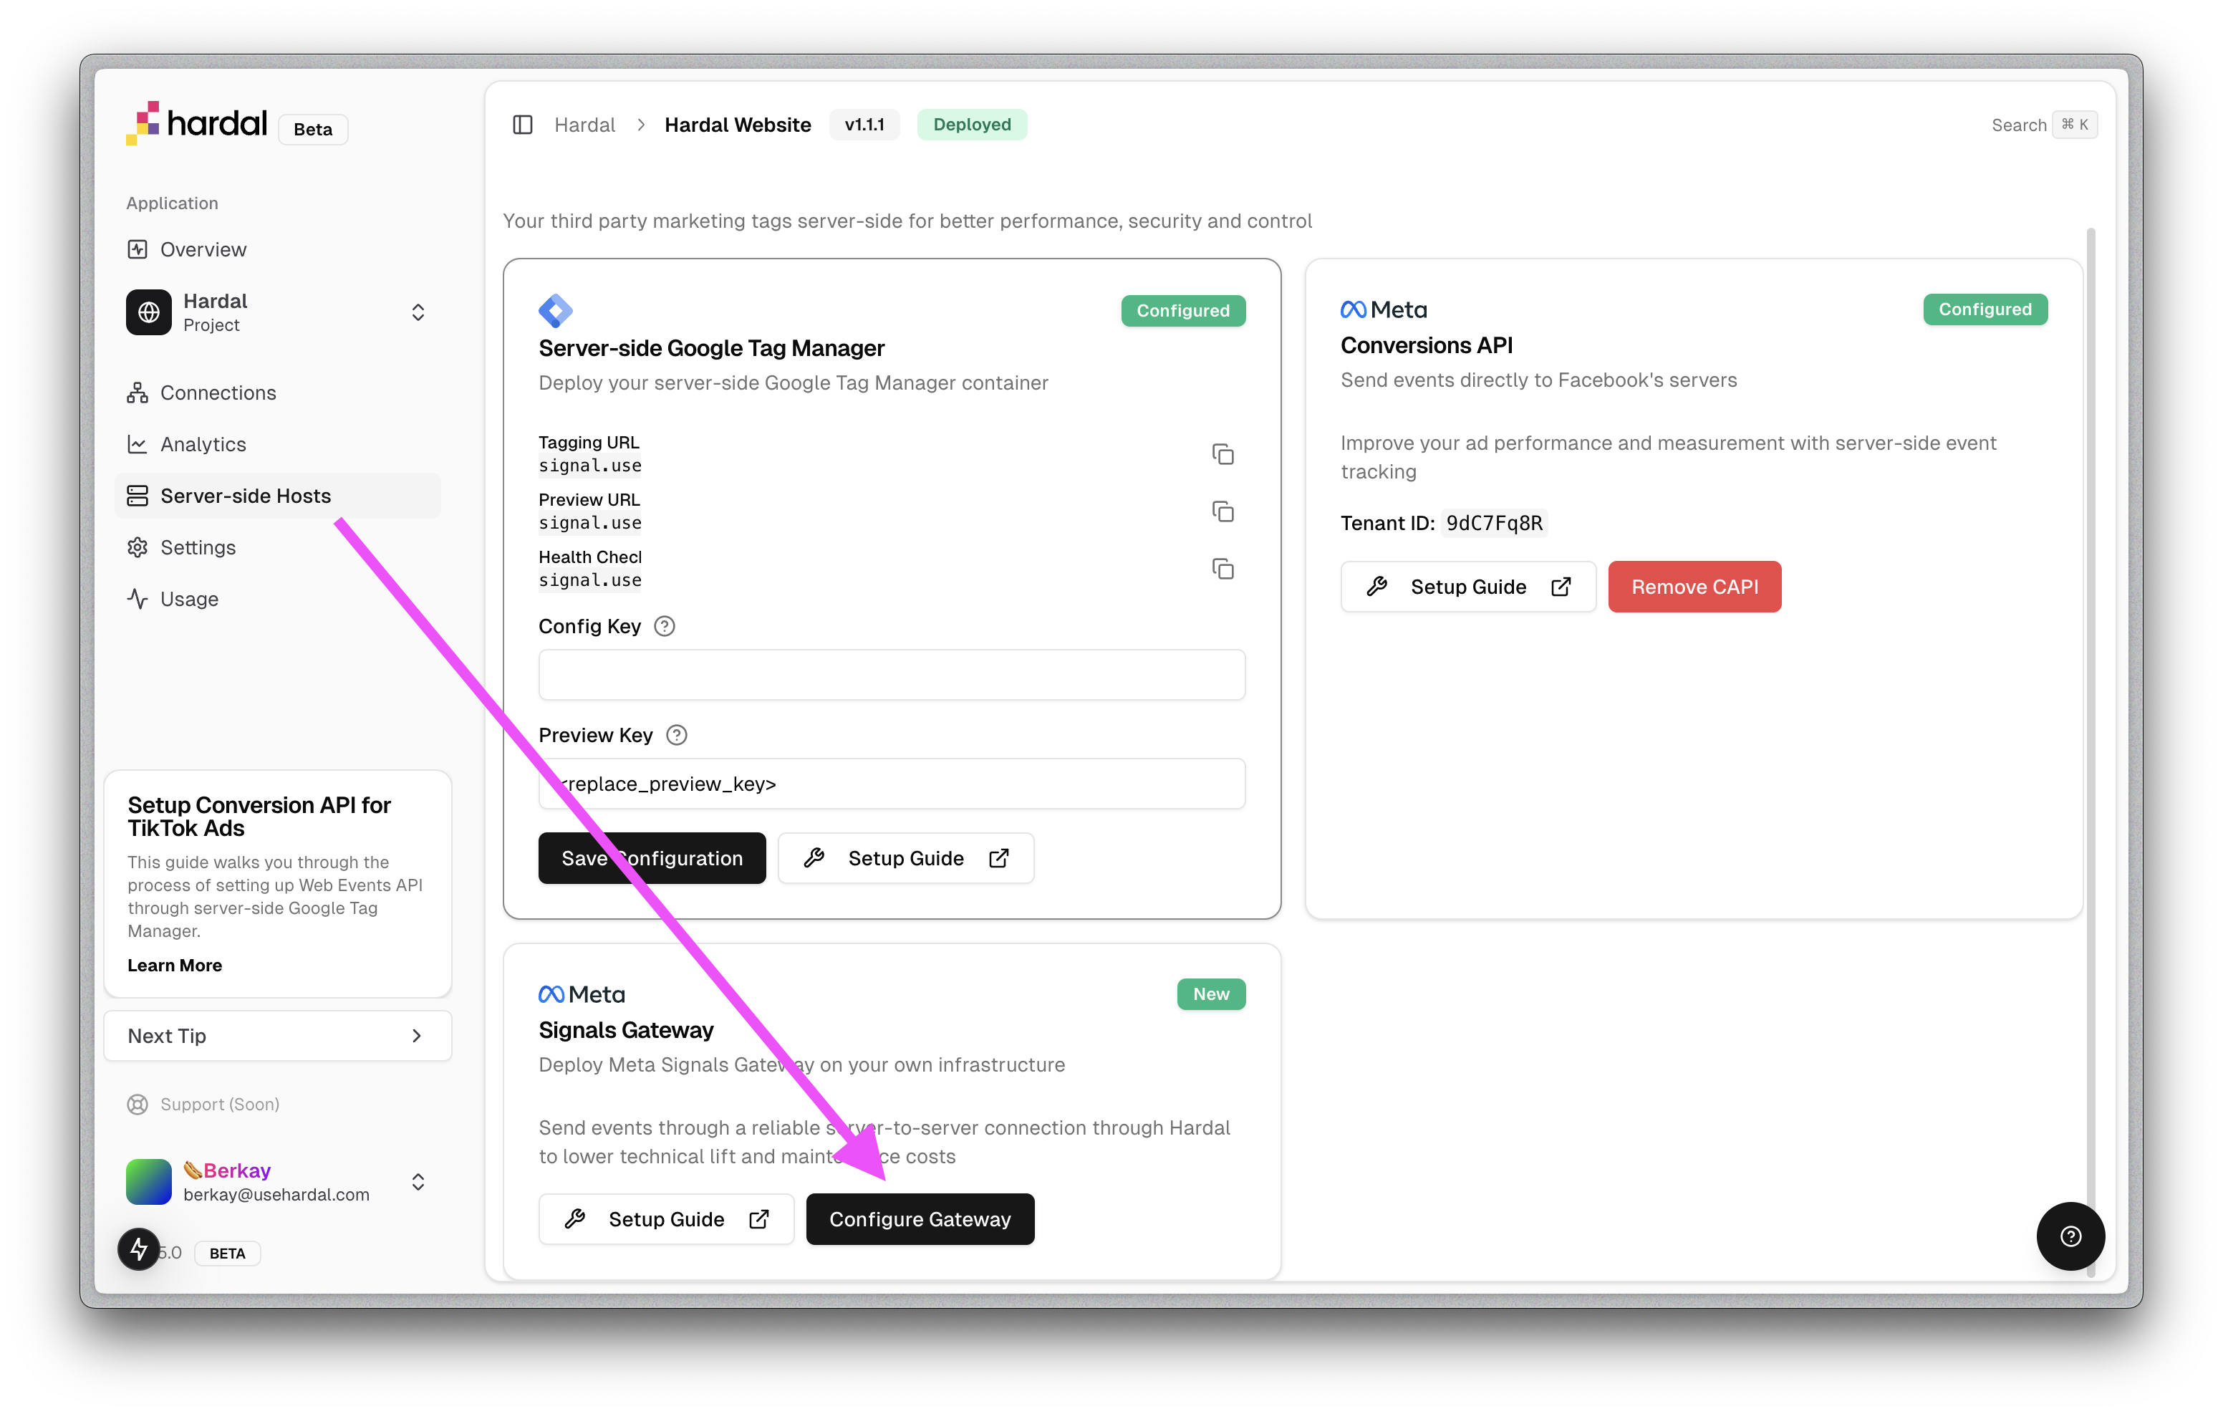Viewport: 2223px width, 1414px height.
Task: Click the Meta logo on Signals Gateway card
Action: pos(582,994)
